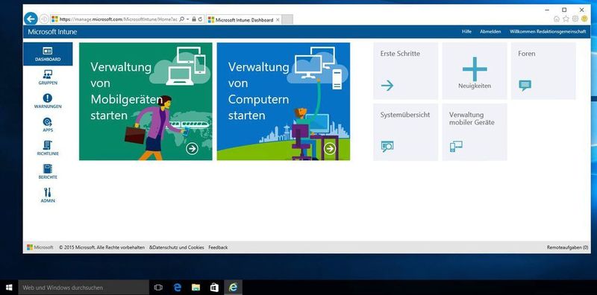This screenshot has width=597, height=295.
Task: Click the smiley feedback icon in browser
Action: [584, 19]
